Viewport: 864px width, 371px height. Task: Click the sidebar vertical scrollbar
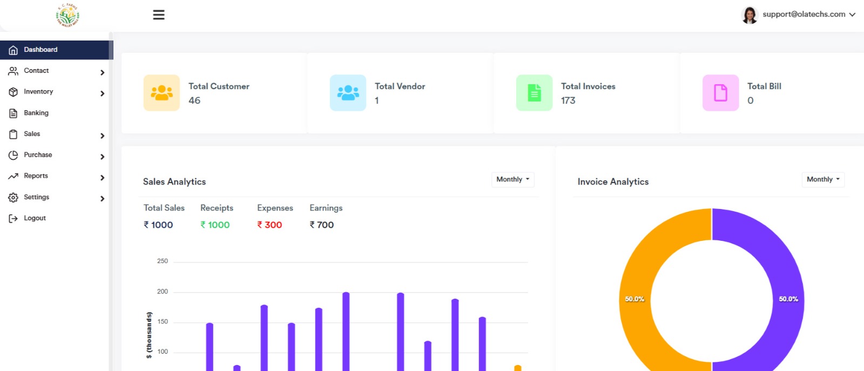(x=111, y=201)
